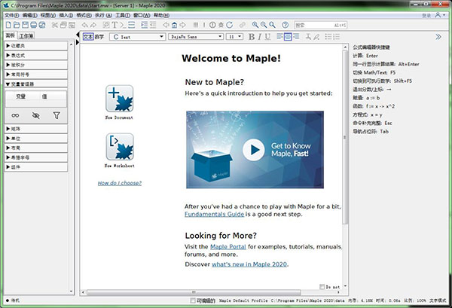
Task: Expand the 表达式 palette
Action: click(x=36, y=55)
